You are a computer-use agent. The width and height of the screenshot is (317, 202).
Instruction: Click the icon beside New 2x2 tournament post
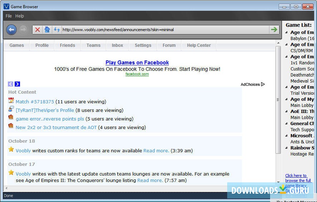click(x=11, y=125)
